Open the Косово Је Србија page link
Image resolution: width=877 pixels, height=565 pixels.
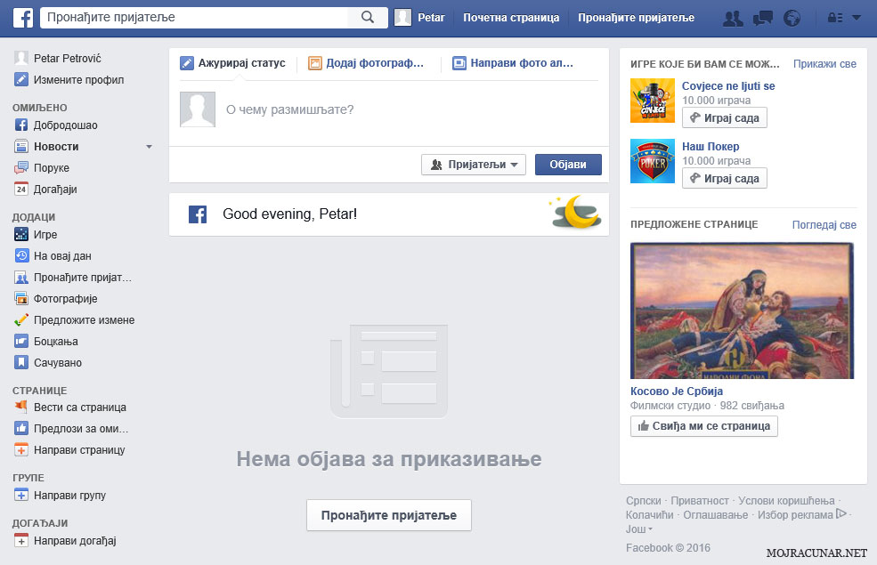pos(676,391)
